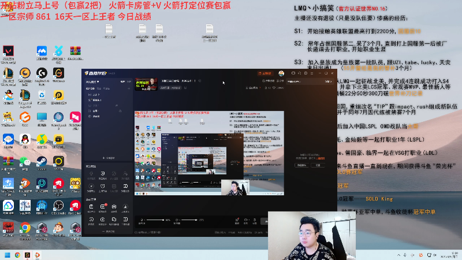The height and width of the screenshot is (260, 462).
Task: Switch to the 横屏 landscape orientation option
Action: 123,81
